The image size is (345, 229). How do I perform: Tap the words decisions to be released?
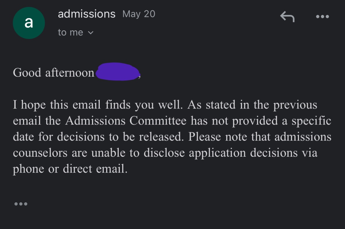click(x=120, y=137)
